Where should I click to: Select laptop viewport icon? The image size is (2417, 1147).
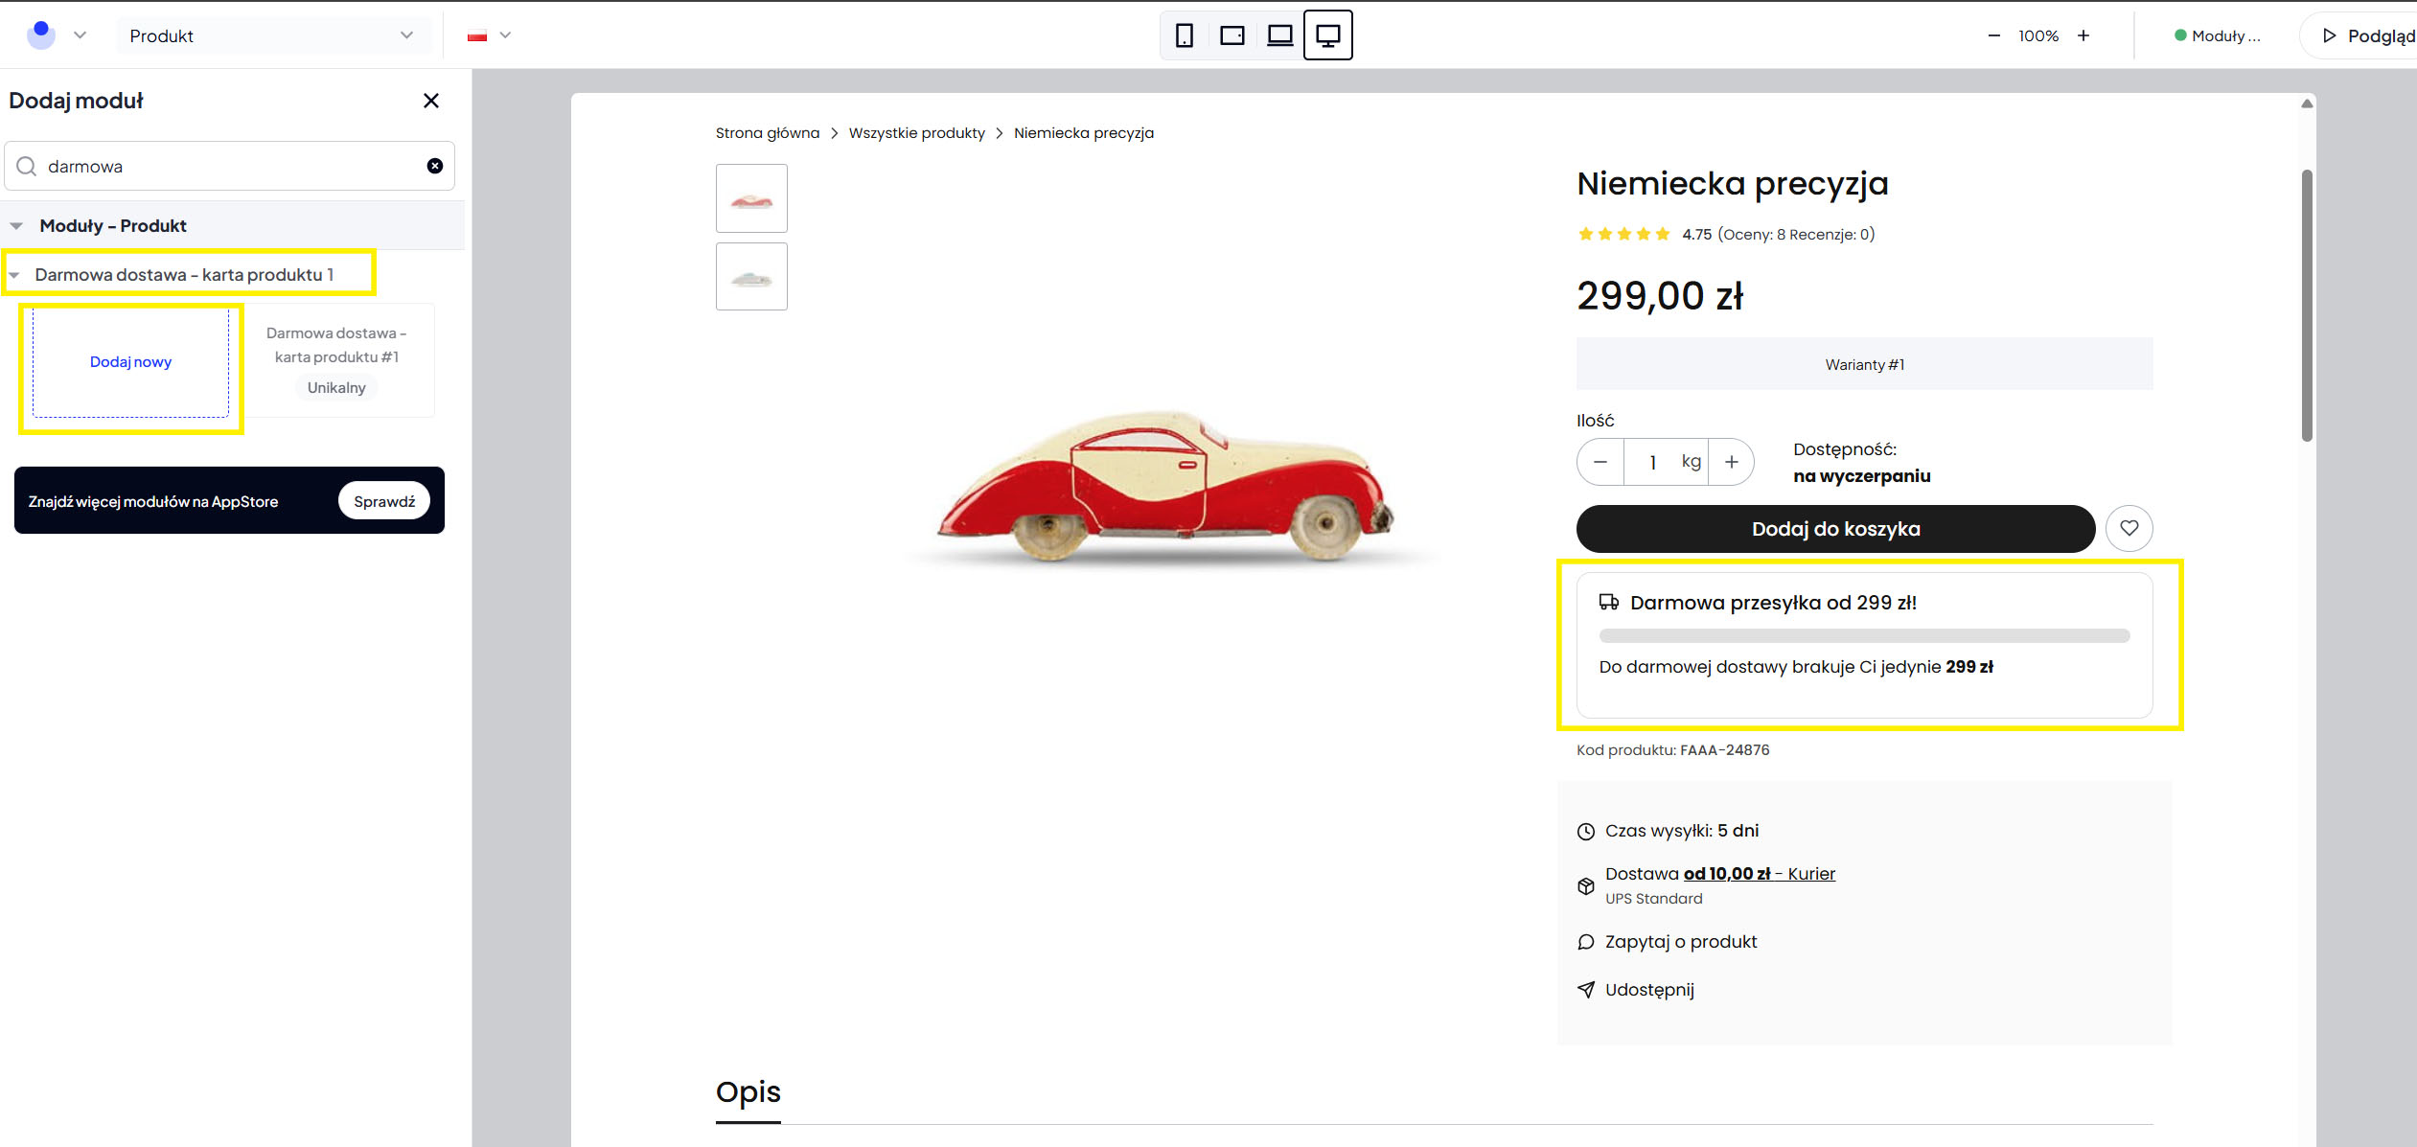1279,35
